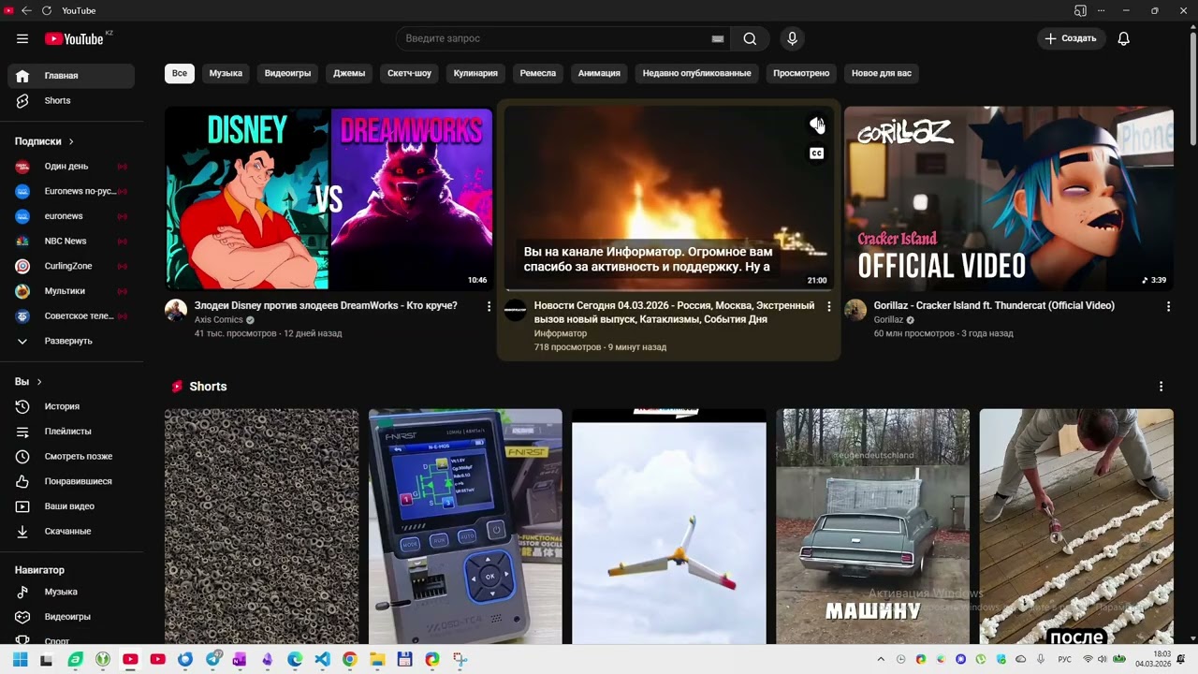Viewport: 1198px width, 674px height.
Task: Select the Музыка filter chip
Action: 226,73
